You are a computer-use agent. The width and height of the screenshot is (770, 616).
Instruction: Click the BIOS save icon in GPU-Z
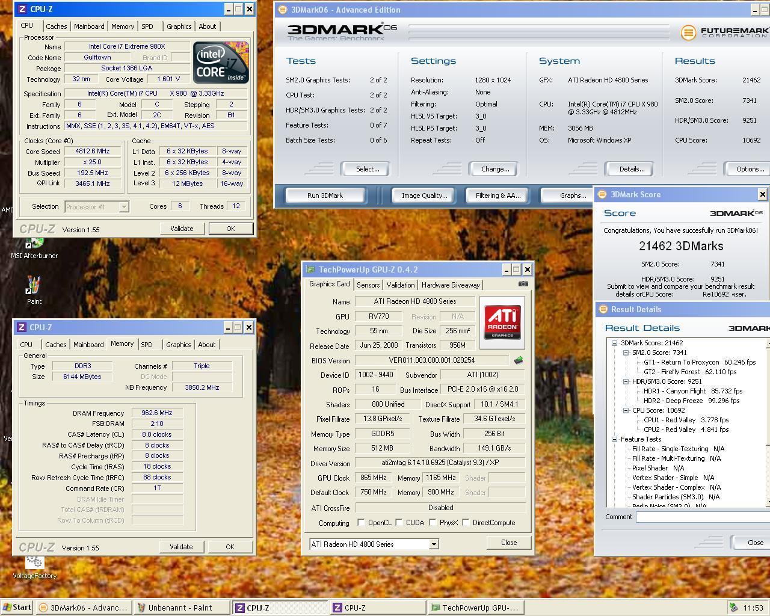click(x=518, y=360)
